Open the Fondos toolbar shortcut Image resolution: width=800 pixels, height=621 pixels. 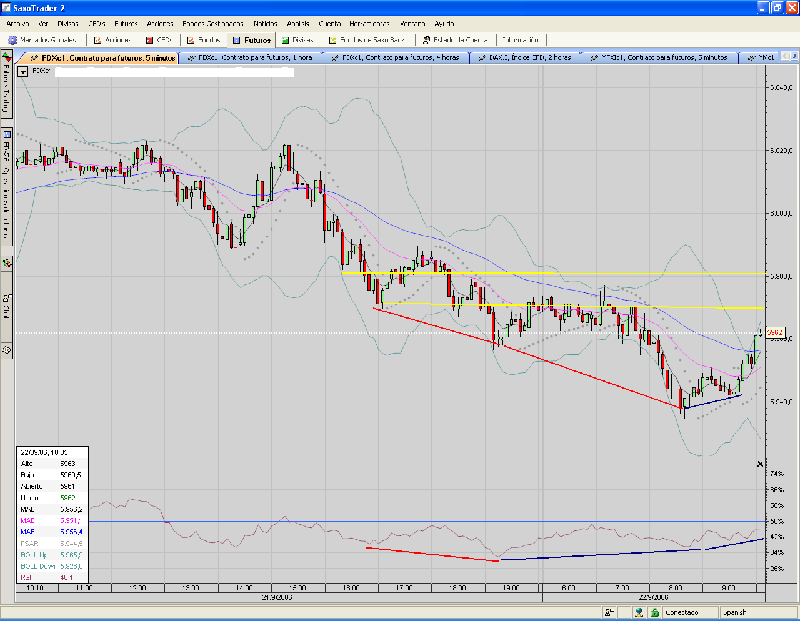tap(204, 40)
